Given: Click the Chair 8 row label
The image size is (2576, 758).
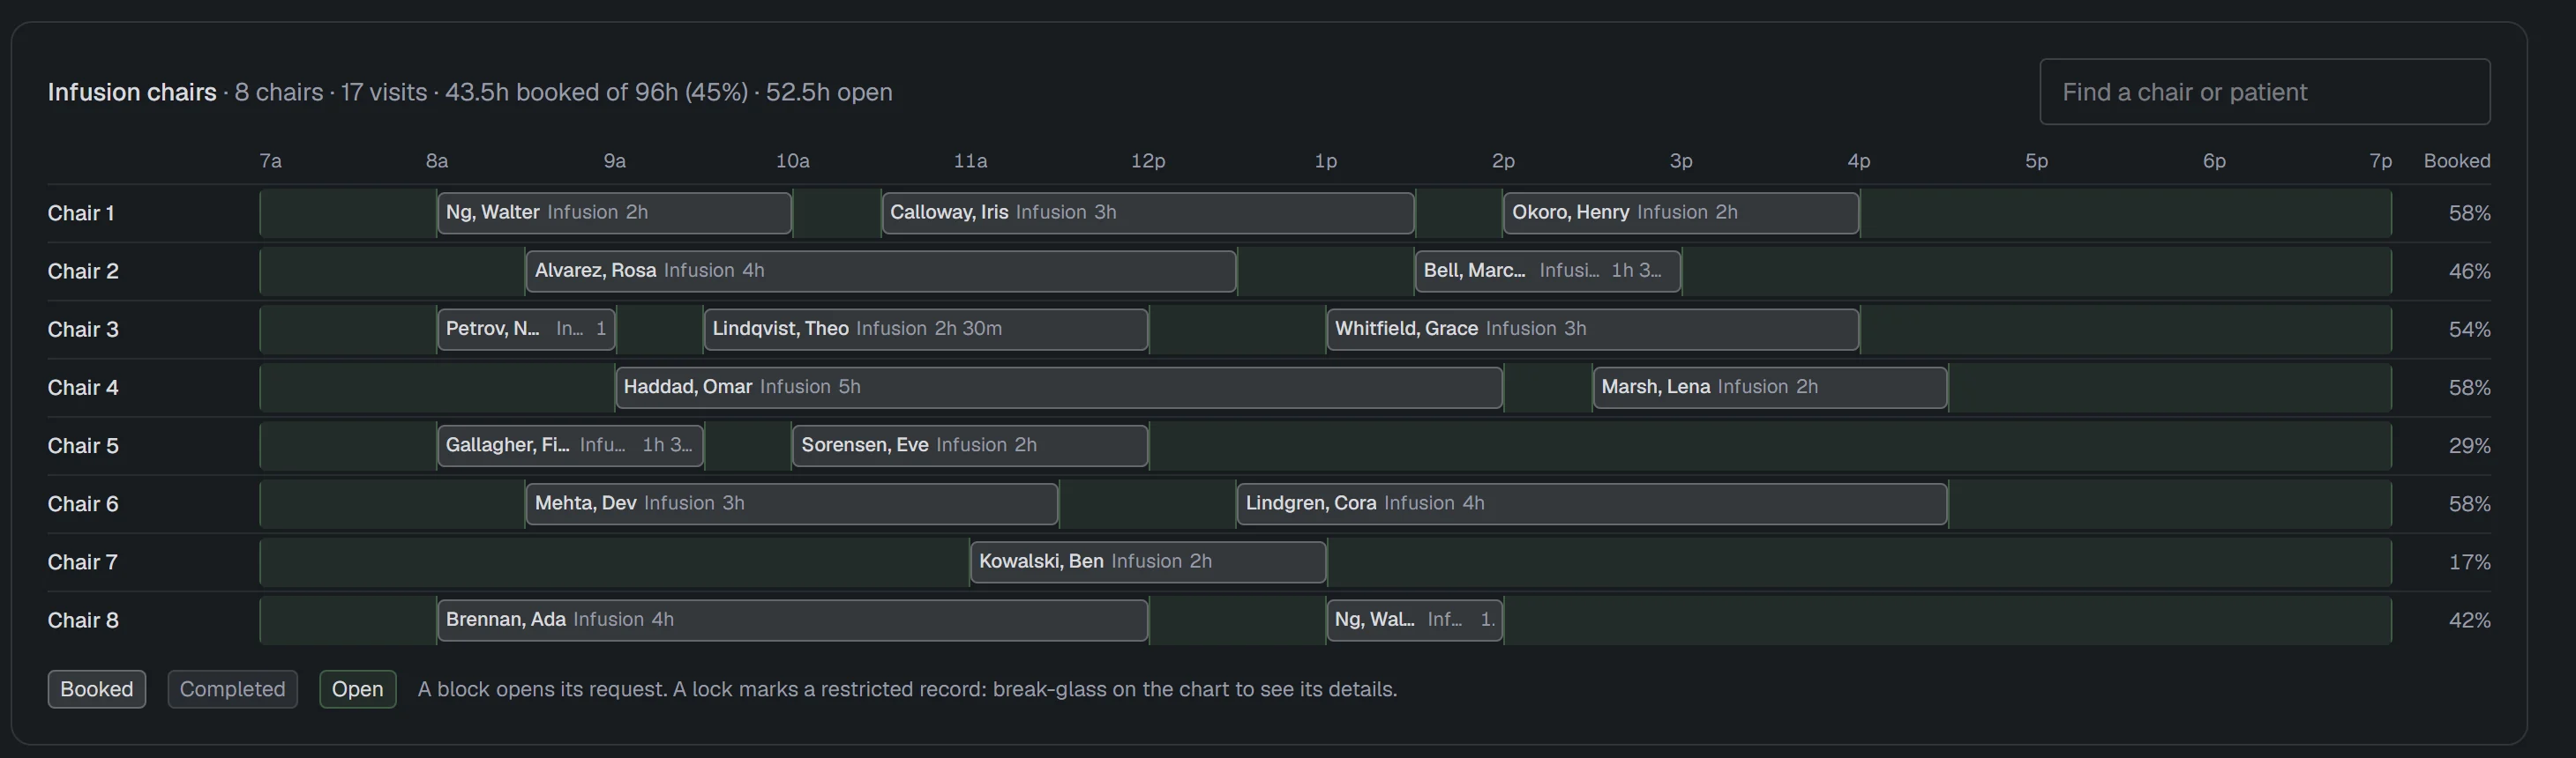Looking at the screenshot, I should pyautogui.click(x=83, y=621).
